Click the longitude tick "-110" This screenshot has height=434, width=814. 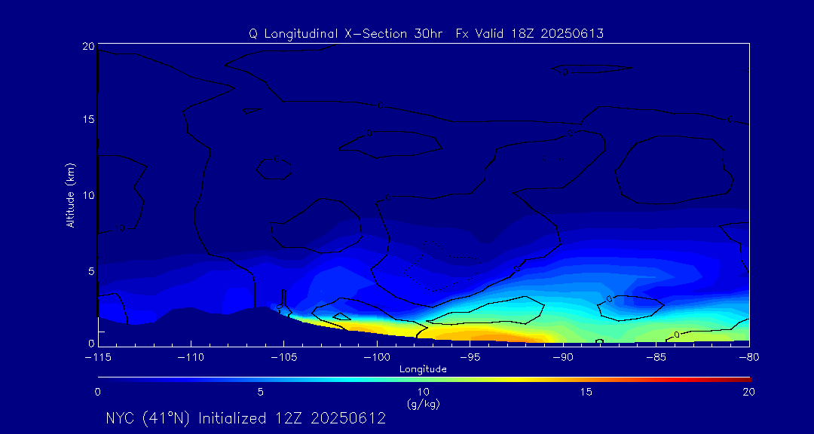(x=191, y=357)
